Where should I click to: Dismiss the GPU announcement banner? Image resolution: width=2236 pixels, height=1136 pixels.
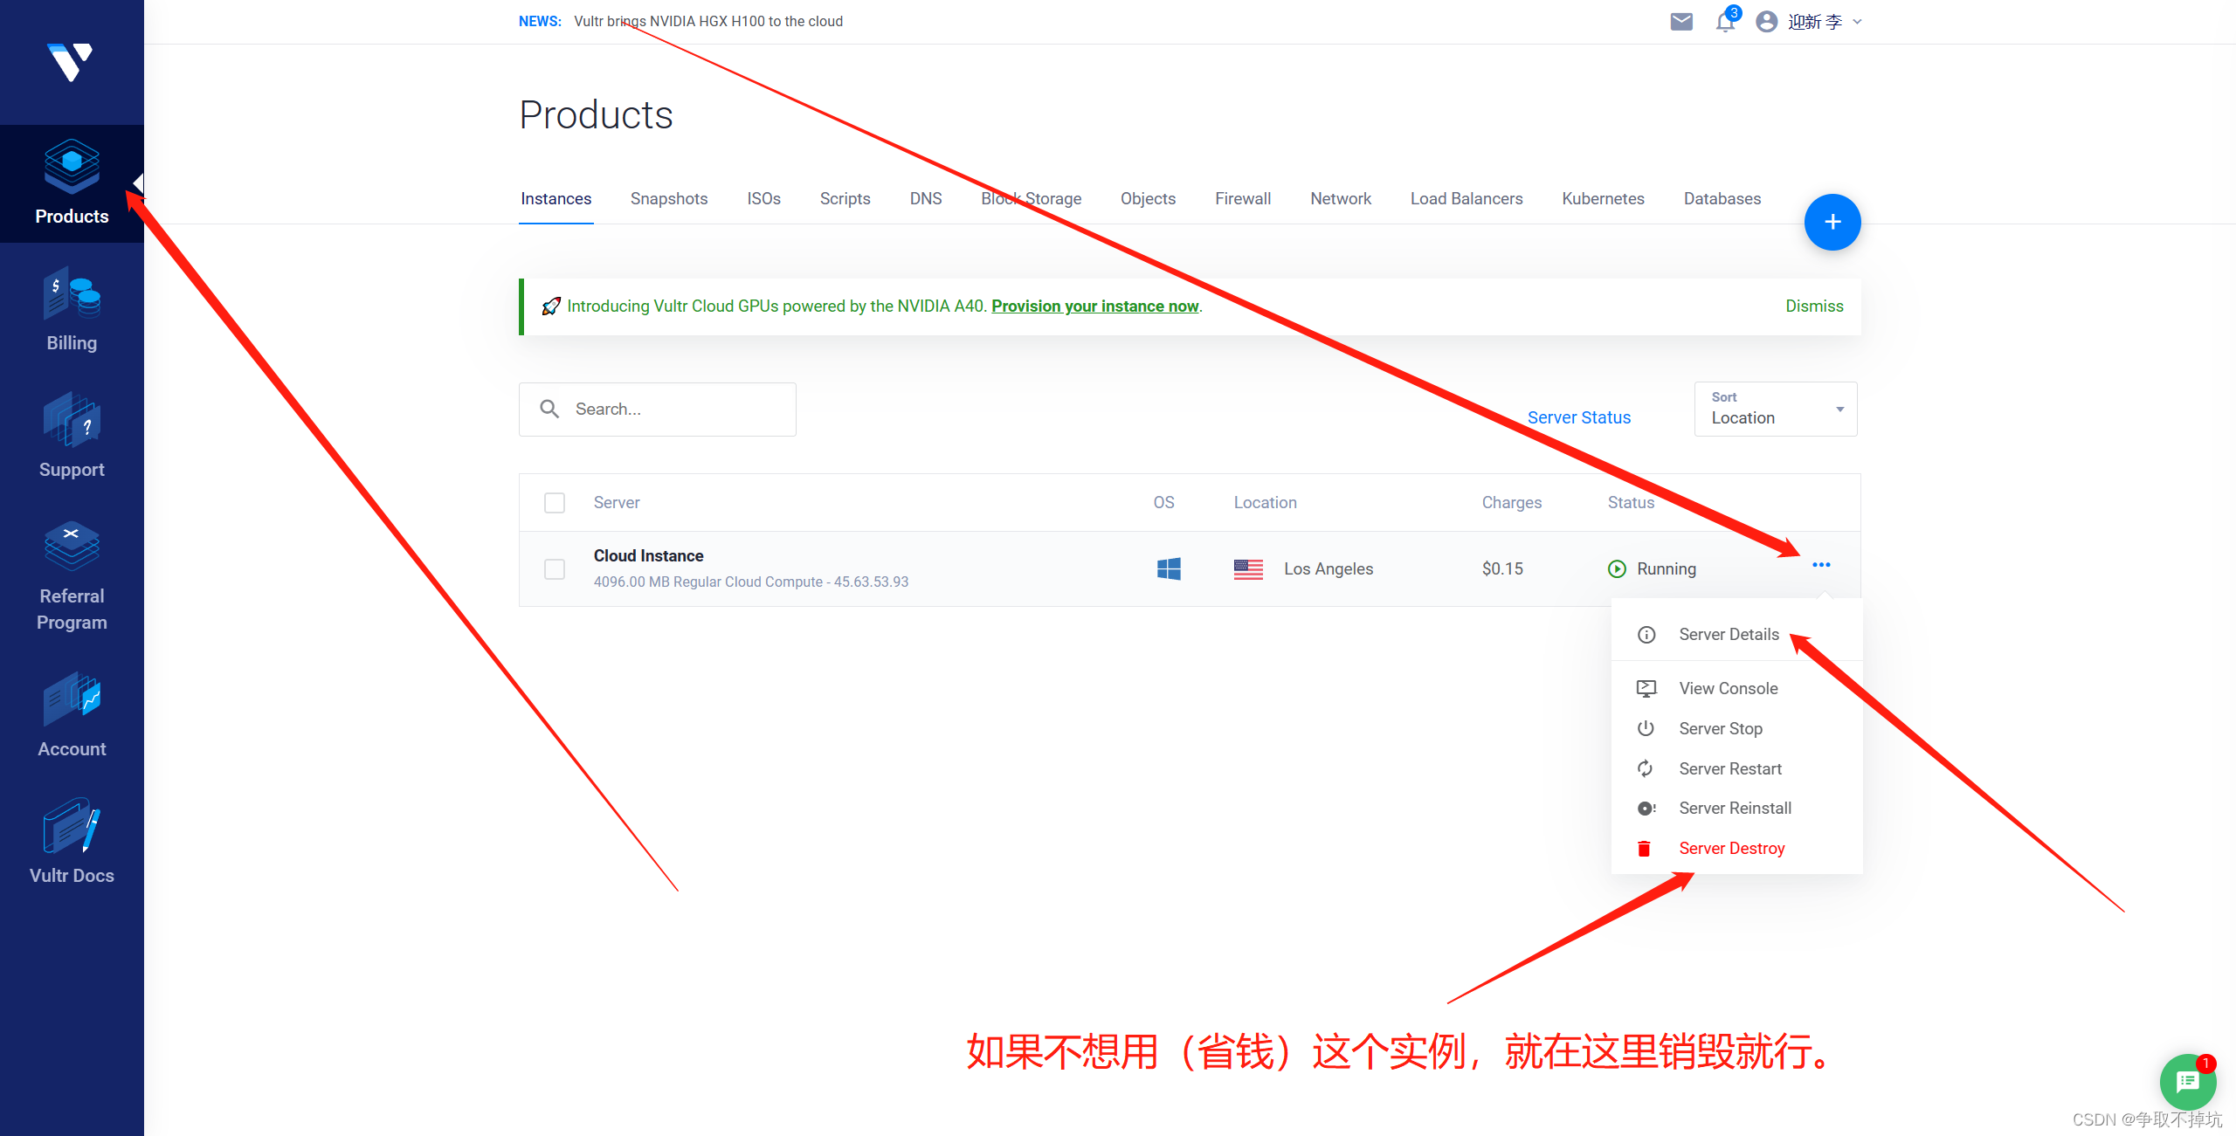(x=1814, y=306)
